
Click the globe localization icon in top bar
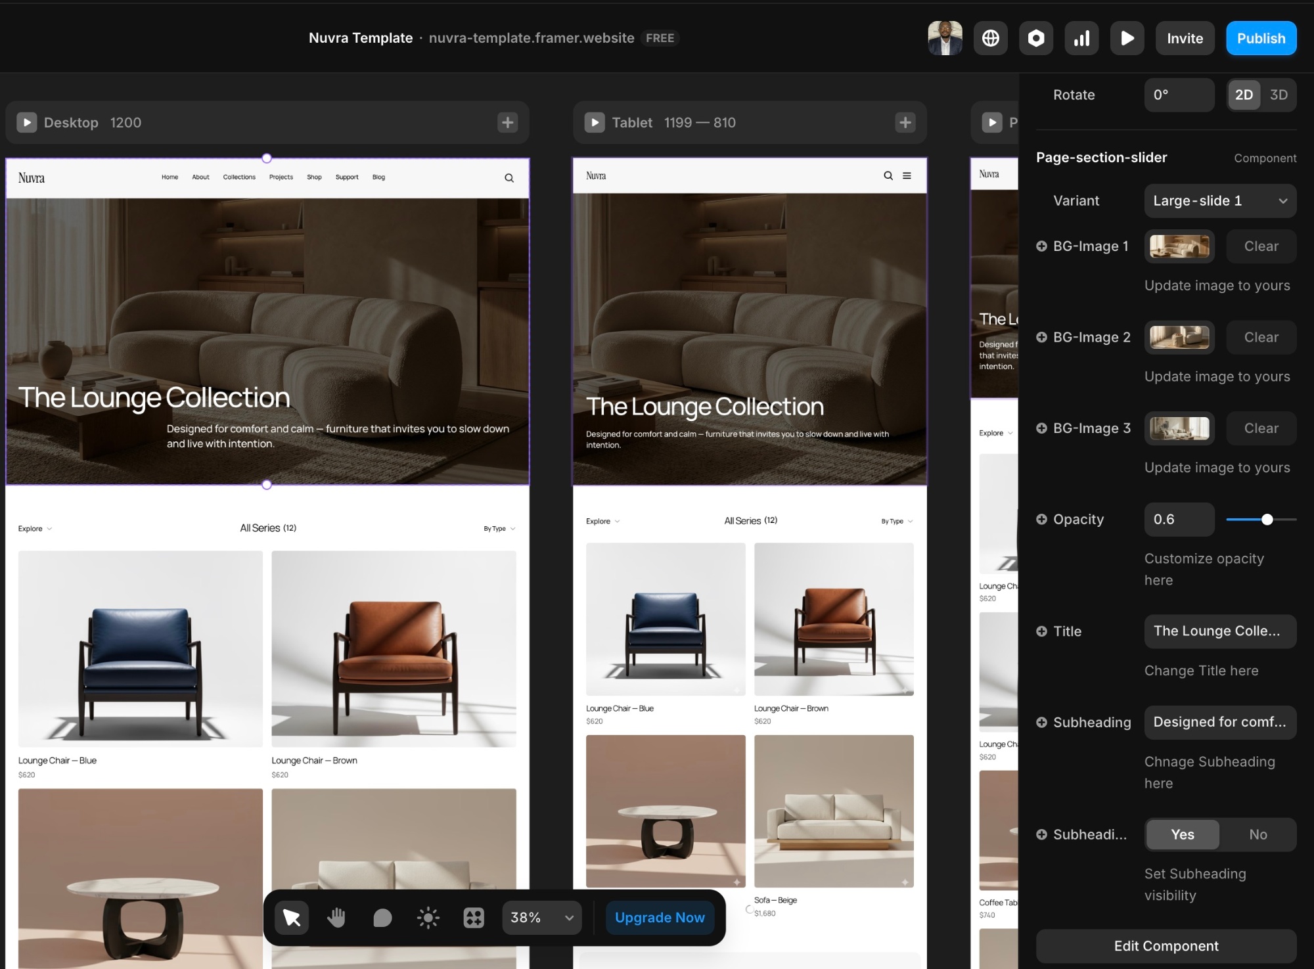coord(991,38)
